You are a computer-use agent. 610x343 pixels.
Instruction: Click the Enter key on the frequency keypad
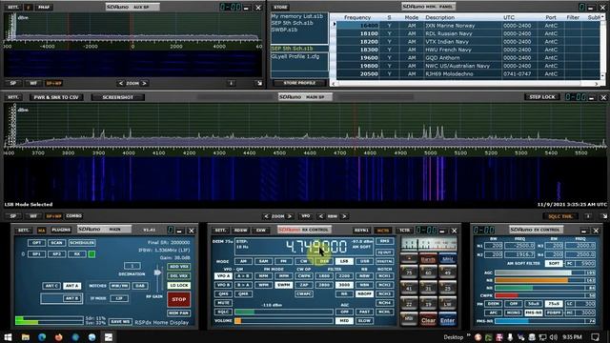tap(447, 320)
